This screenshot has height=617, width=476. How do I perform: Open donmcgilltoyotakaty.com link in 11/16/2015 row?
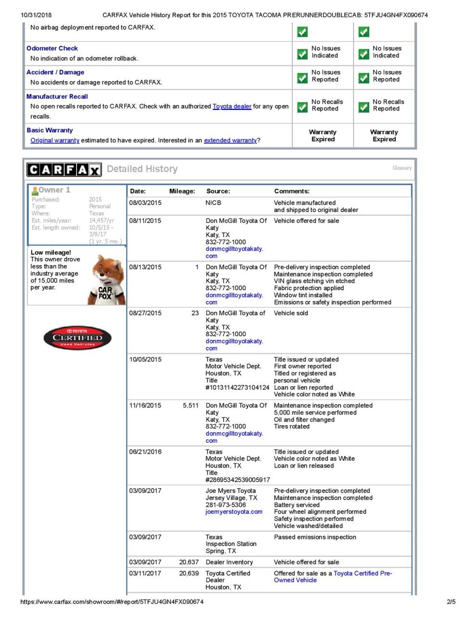234,437
